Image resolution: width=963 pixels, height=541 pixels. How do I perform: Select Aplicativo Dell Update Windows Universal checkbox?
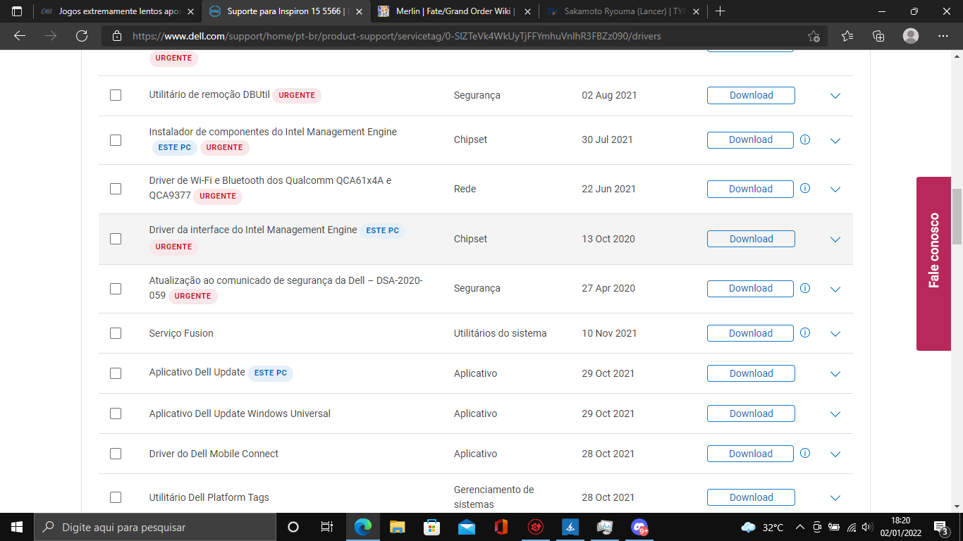pyautogui.click(x=116, y=413)
